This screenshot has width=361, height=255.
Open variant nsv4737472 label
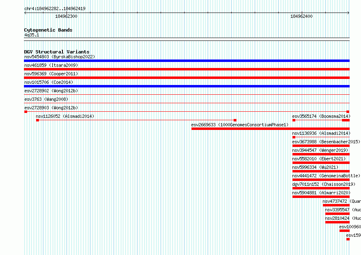[x=342, y=201]
